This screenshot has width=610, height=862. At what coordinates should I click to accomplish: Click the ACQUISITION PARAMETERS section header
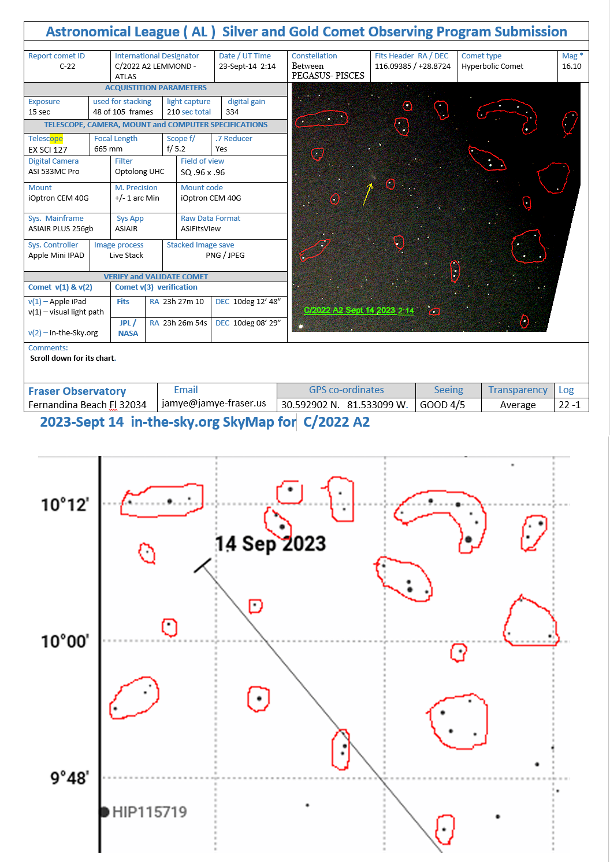[x=155, y=88]
